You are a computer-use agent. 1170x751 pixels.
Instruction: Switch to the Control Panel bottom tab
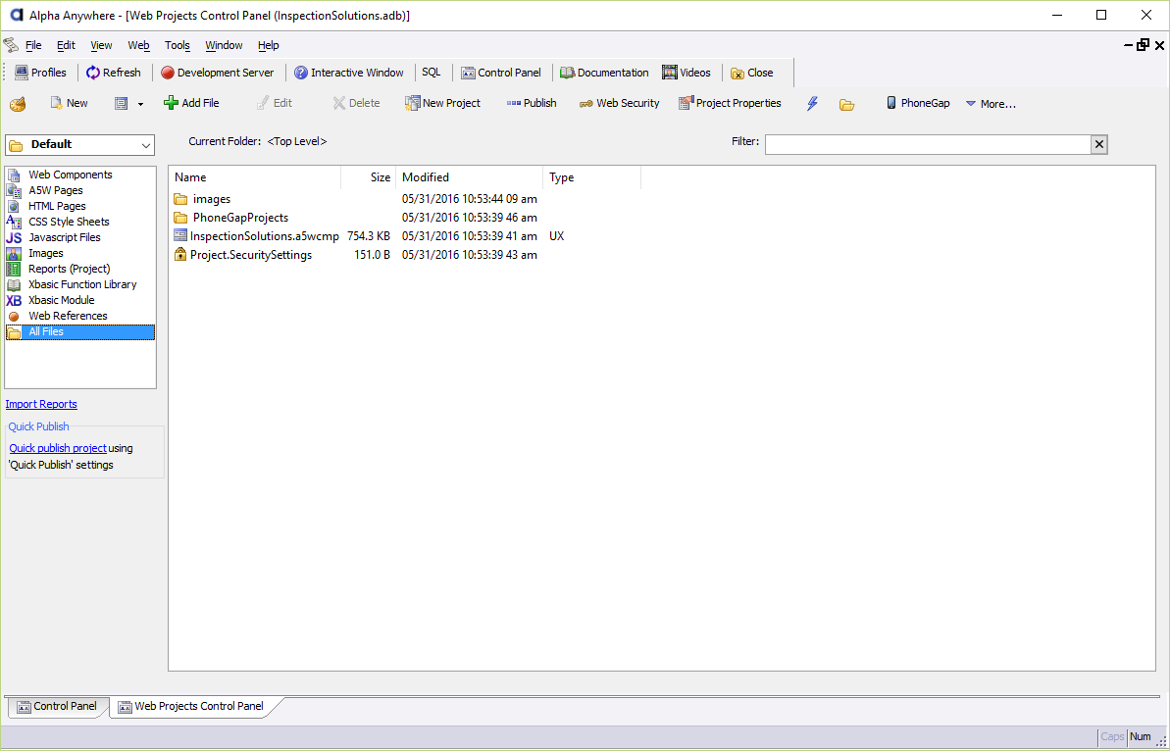click(x=58, y=706)
